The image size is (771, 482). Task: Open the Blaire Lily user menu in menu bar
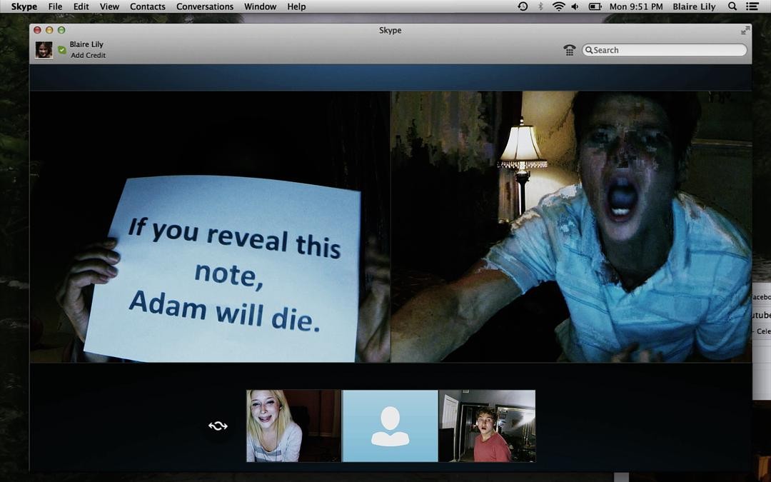click(694, 6)
